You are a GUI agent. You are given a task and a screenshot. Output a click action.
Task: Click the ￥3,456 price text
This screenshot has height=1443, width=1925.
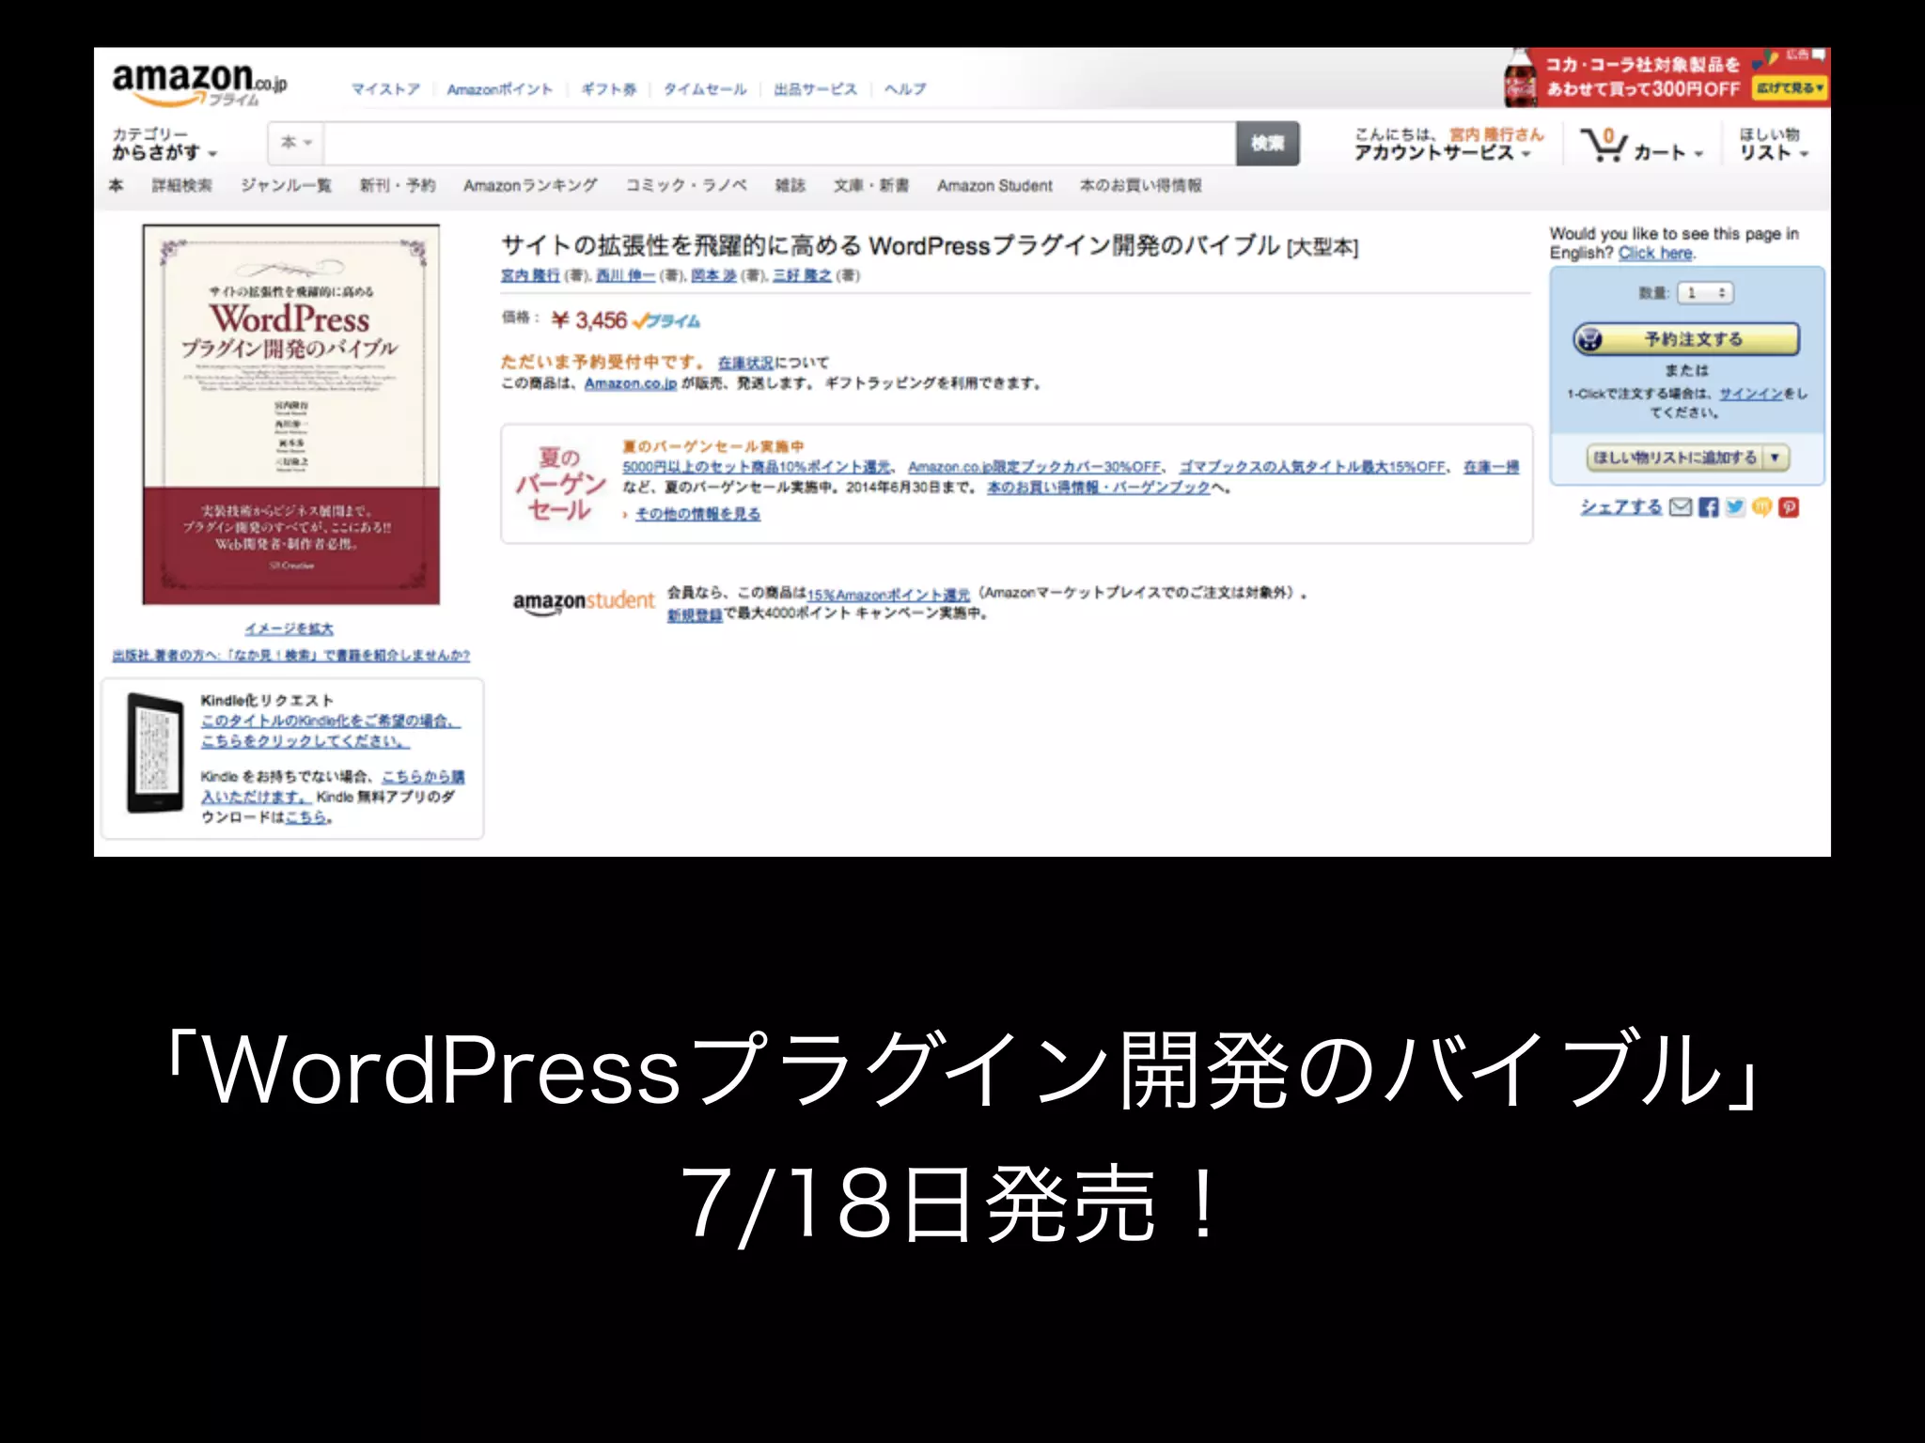(x=588, y=321)
